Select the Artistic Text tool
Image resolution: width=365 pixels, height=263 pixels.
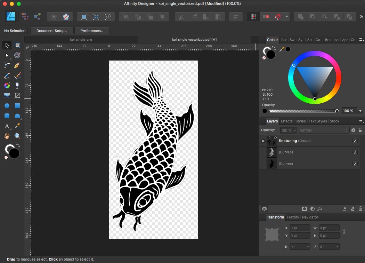point(6,125)
